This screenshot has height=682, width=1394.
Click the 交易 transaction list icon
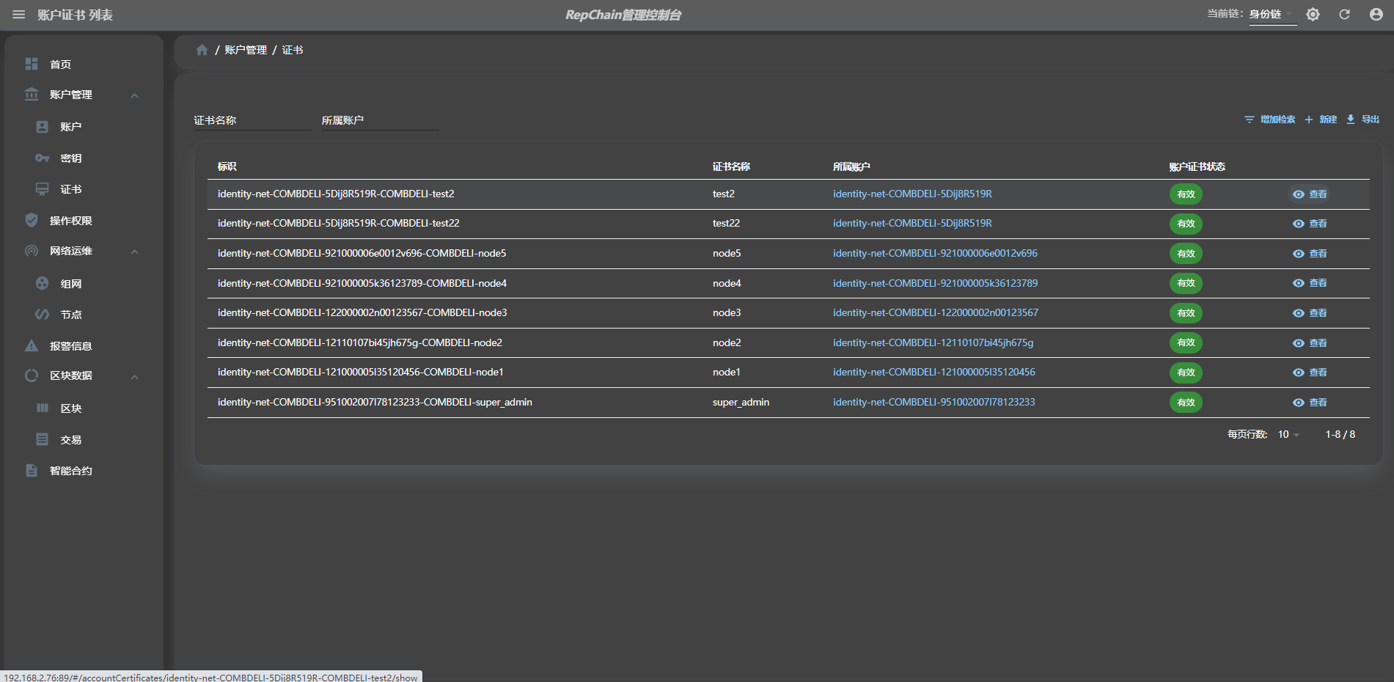click(43, 439)
